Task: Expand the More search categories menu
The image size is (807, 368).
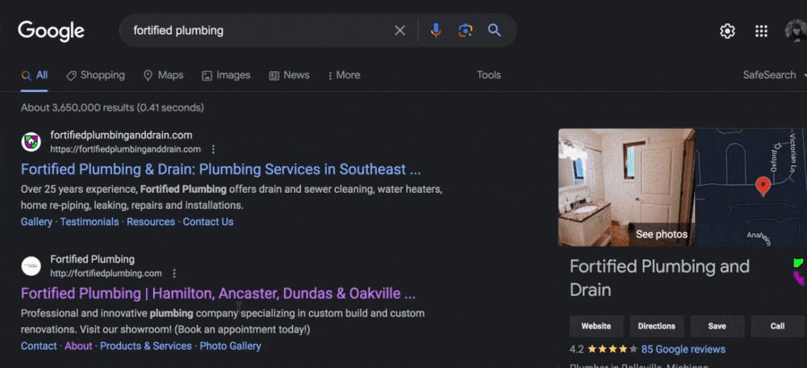Action: pos(344,75)
